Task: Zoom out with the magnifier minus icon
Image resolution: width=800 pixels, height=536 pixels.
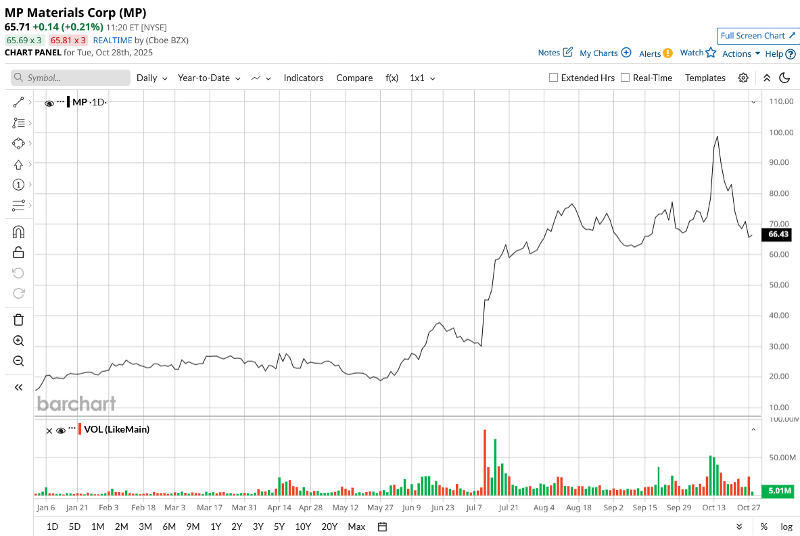Action: pos(18,361)
